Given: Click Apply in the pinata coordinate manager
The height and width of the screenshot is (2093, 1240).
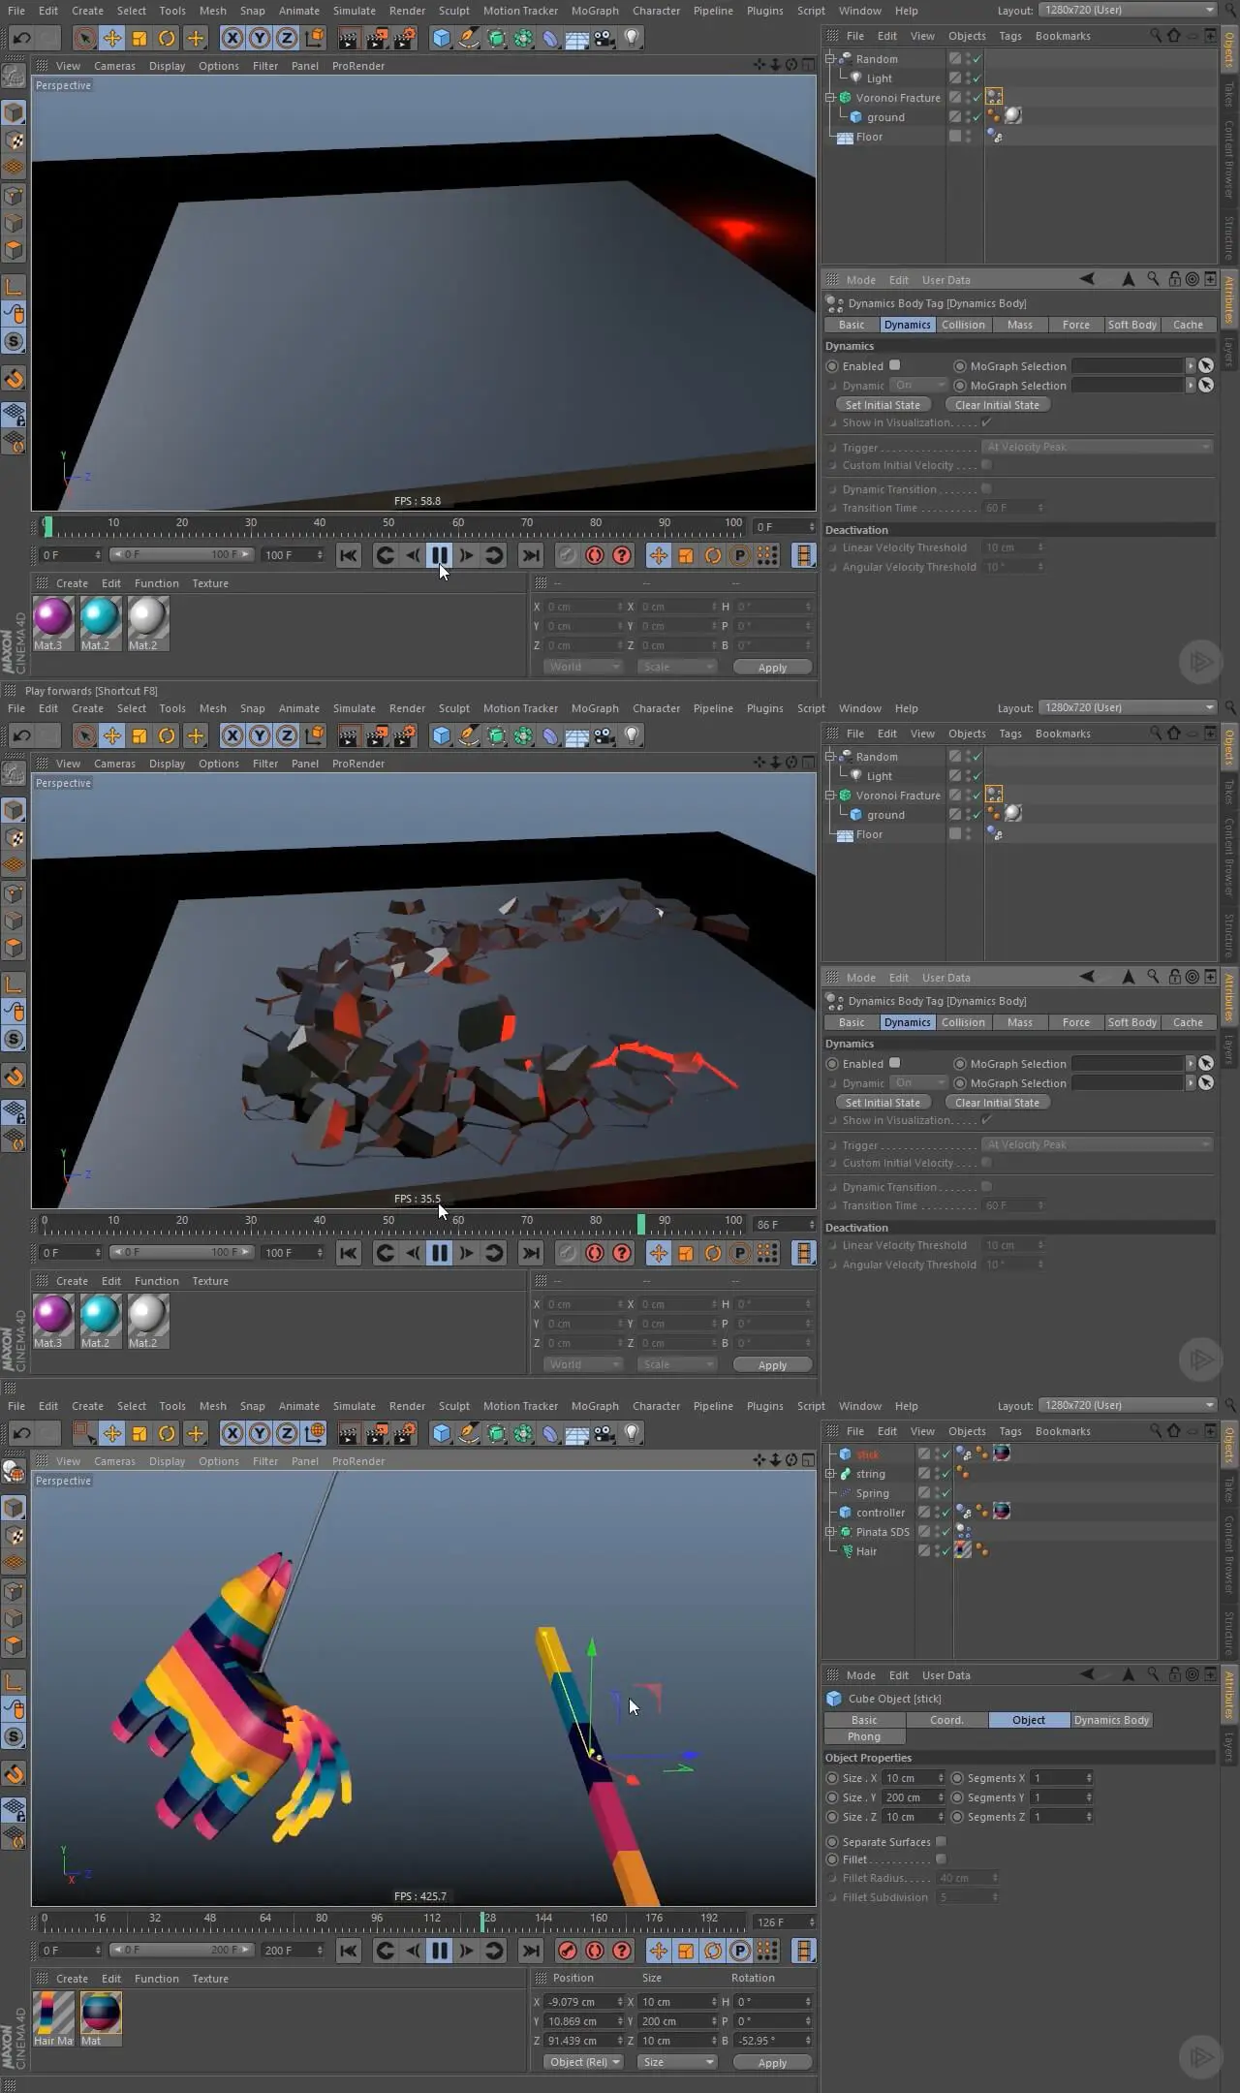Looking at the screenshot, I should coord(772,2063).
